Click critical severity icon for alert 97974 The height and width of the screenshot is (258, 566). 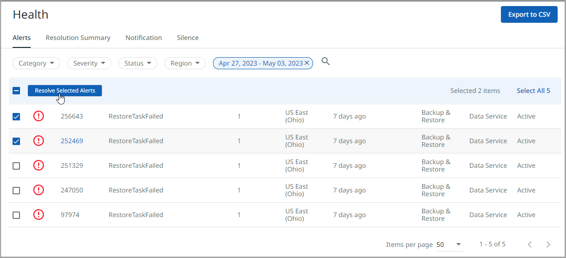[x=39, y=215]
